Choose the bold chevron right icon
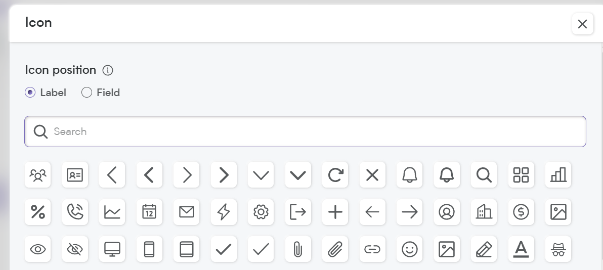Viewport: 603px width, 270px height. click(224, 175)
